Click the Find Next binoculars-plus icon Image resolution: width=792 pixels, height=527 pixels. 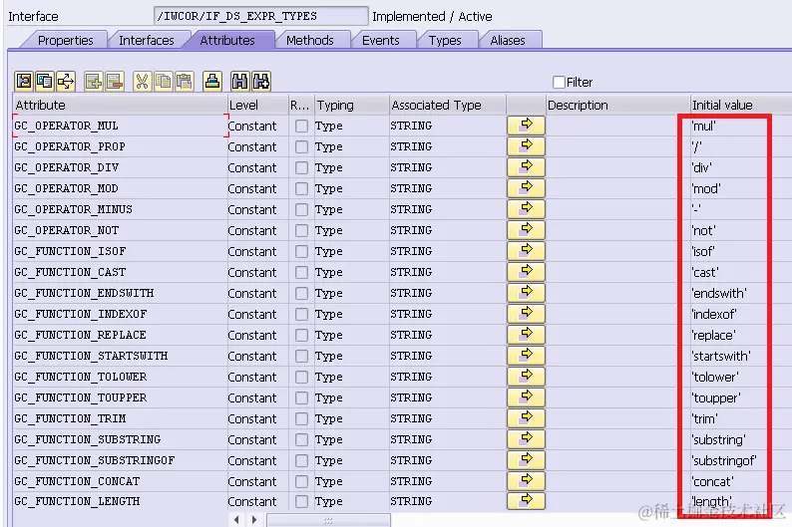pos(261,82)
